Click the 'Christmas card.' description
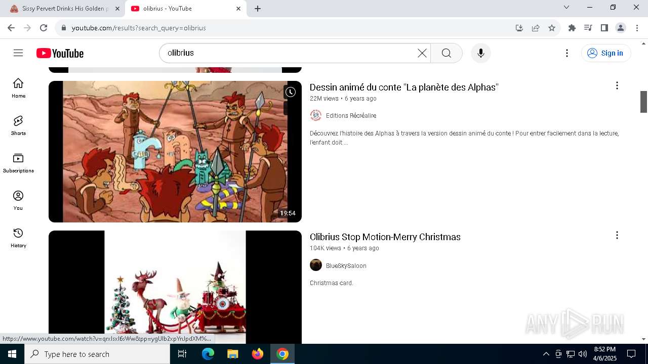The image size is (648, 364). click(332, 283)
